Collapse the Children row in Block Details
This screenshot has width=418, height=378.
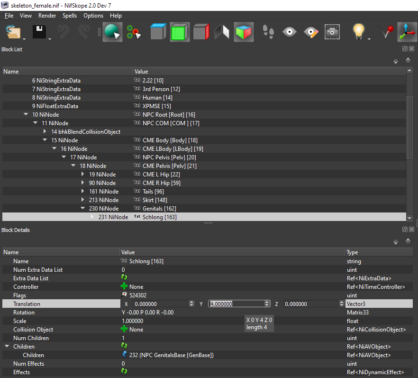pos(7,346)
